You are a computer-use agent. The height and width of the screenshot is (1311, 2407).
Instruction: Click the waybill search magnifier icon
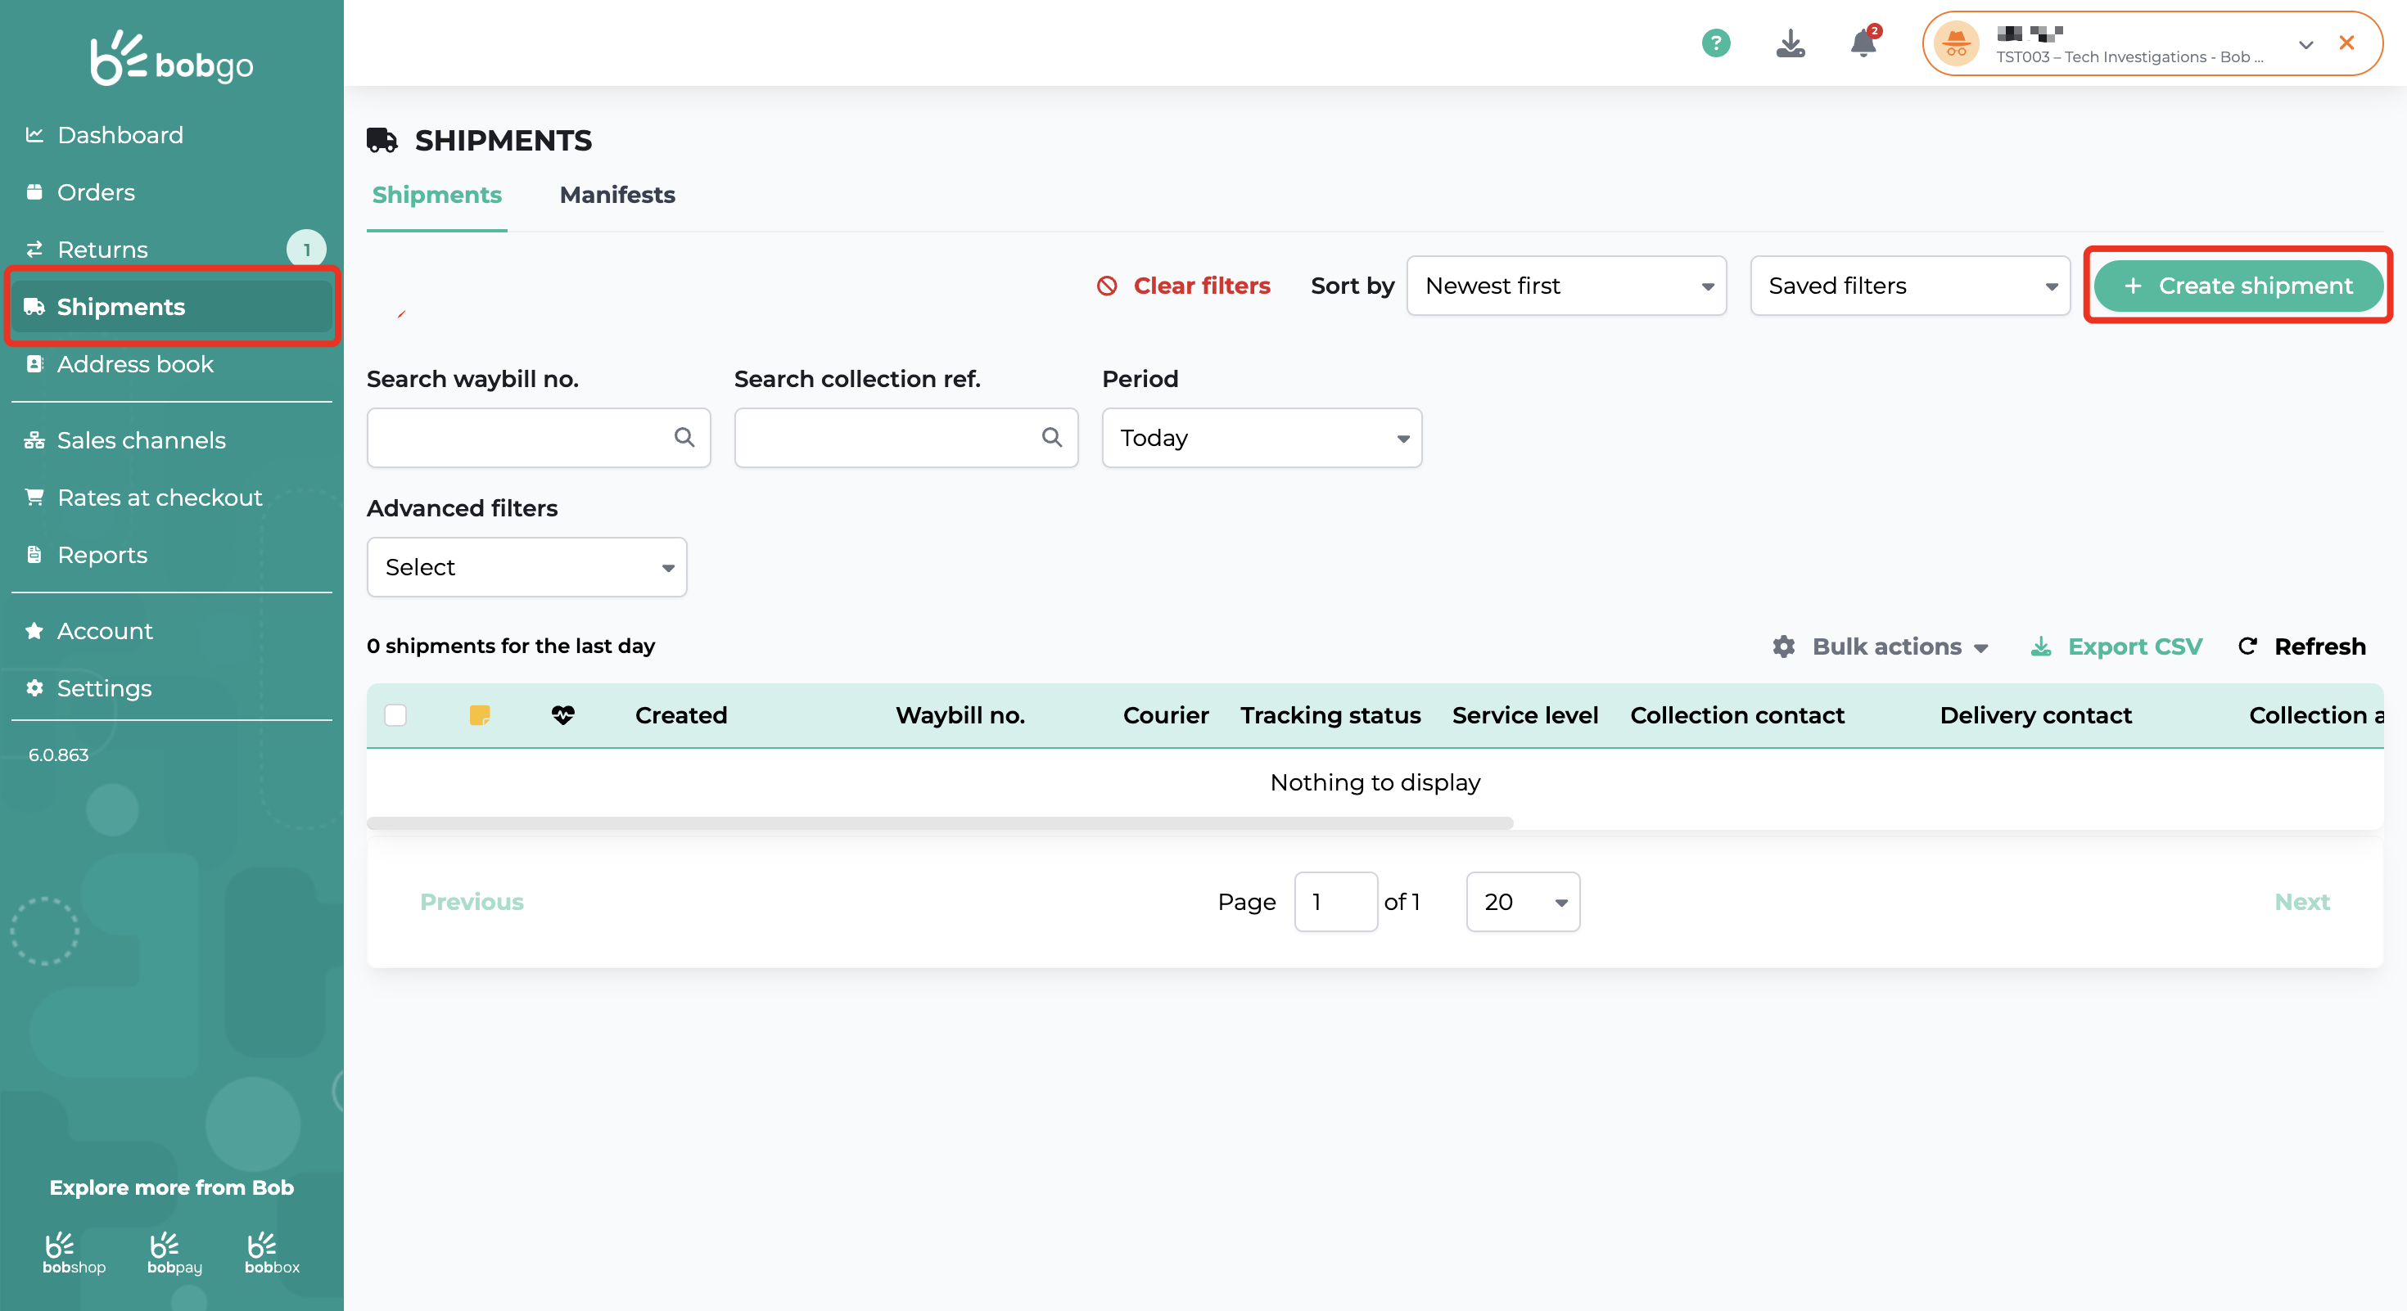[x=684, y=437]
